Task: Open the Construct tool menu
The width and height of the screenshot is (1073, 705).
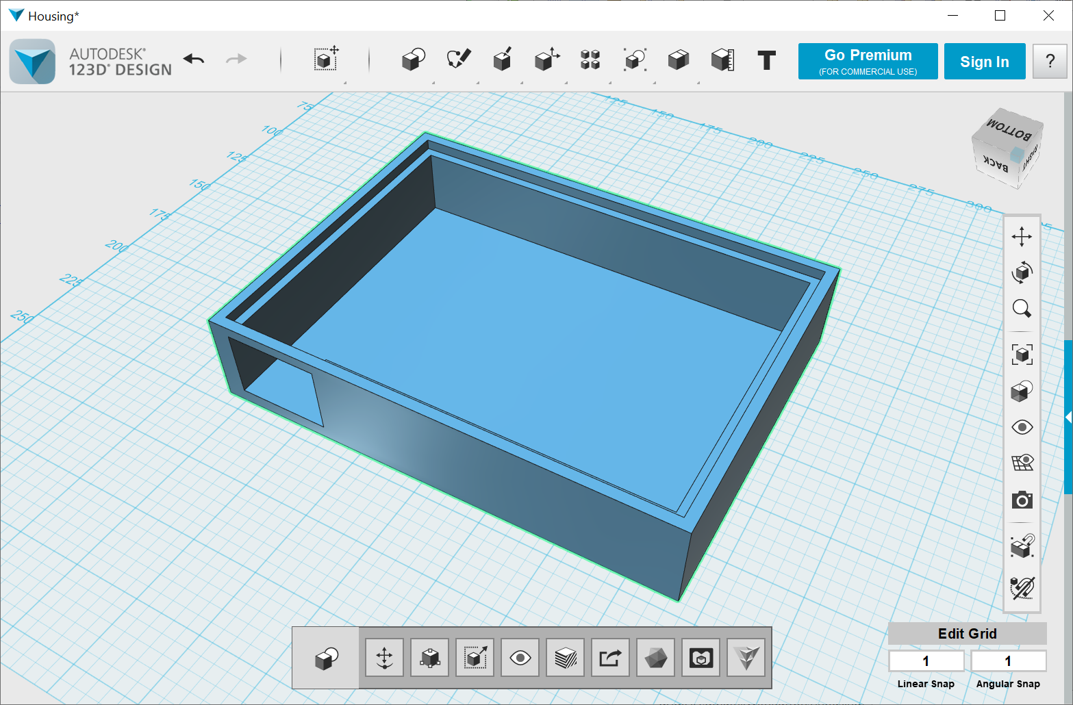Action: pos(503,60)
